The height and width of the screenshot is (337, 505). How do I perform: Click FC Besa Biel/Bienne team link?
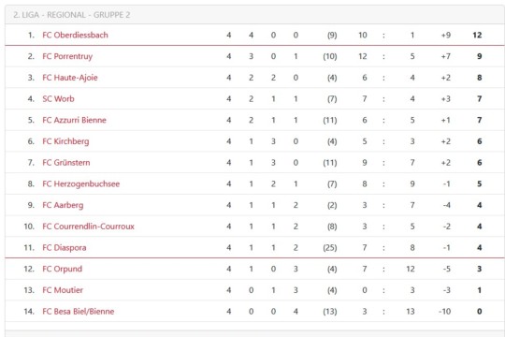[x=79, y=312]
